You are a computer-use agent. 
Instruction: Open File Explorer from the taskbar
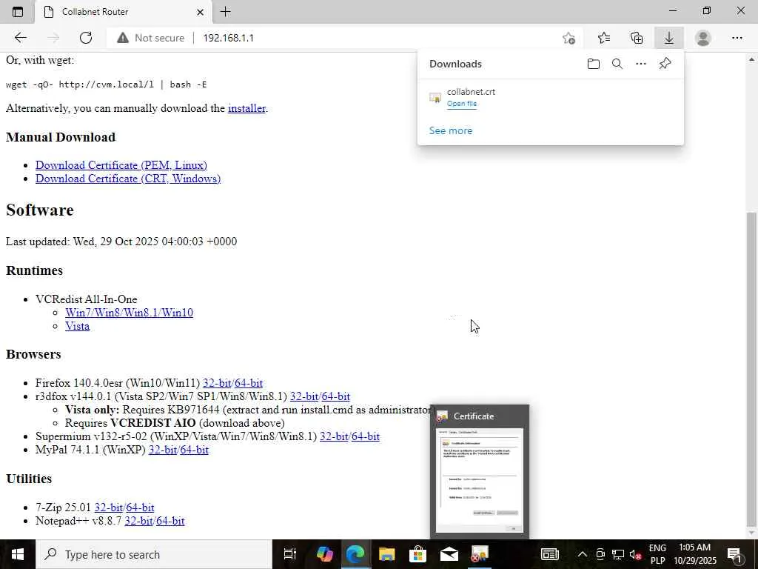386,554
